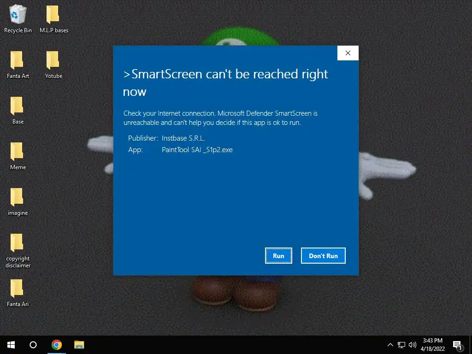The height and width of the screenshot is (354, 472).
Task: Select the Base folder icon
Action: coord(17,106)
